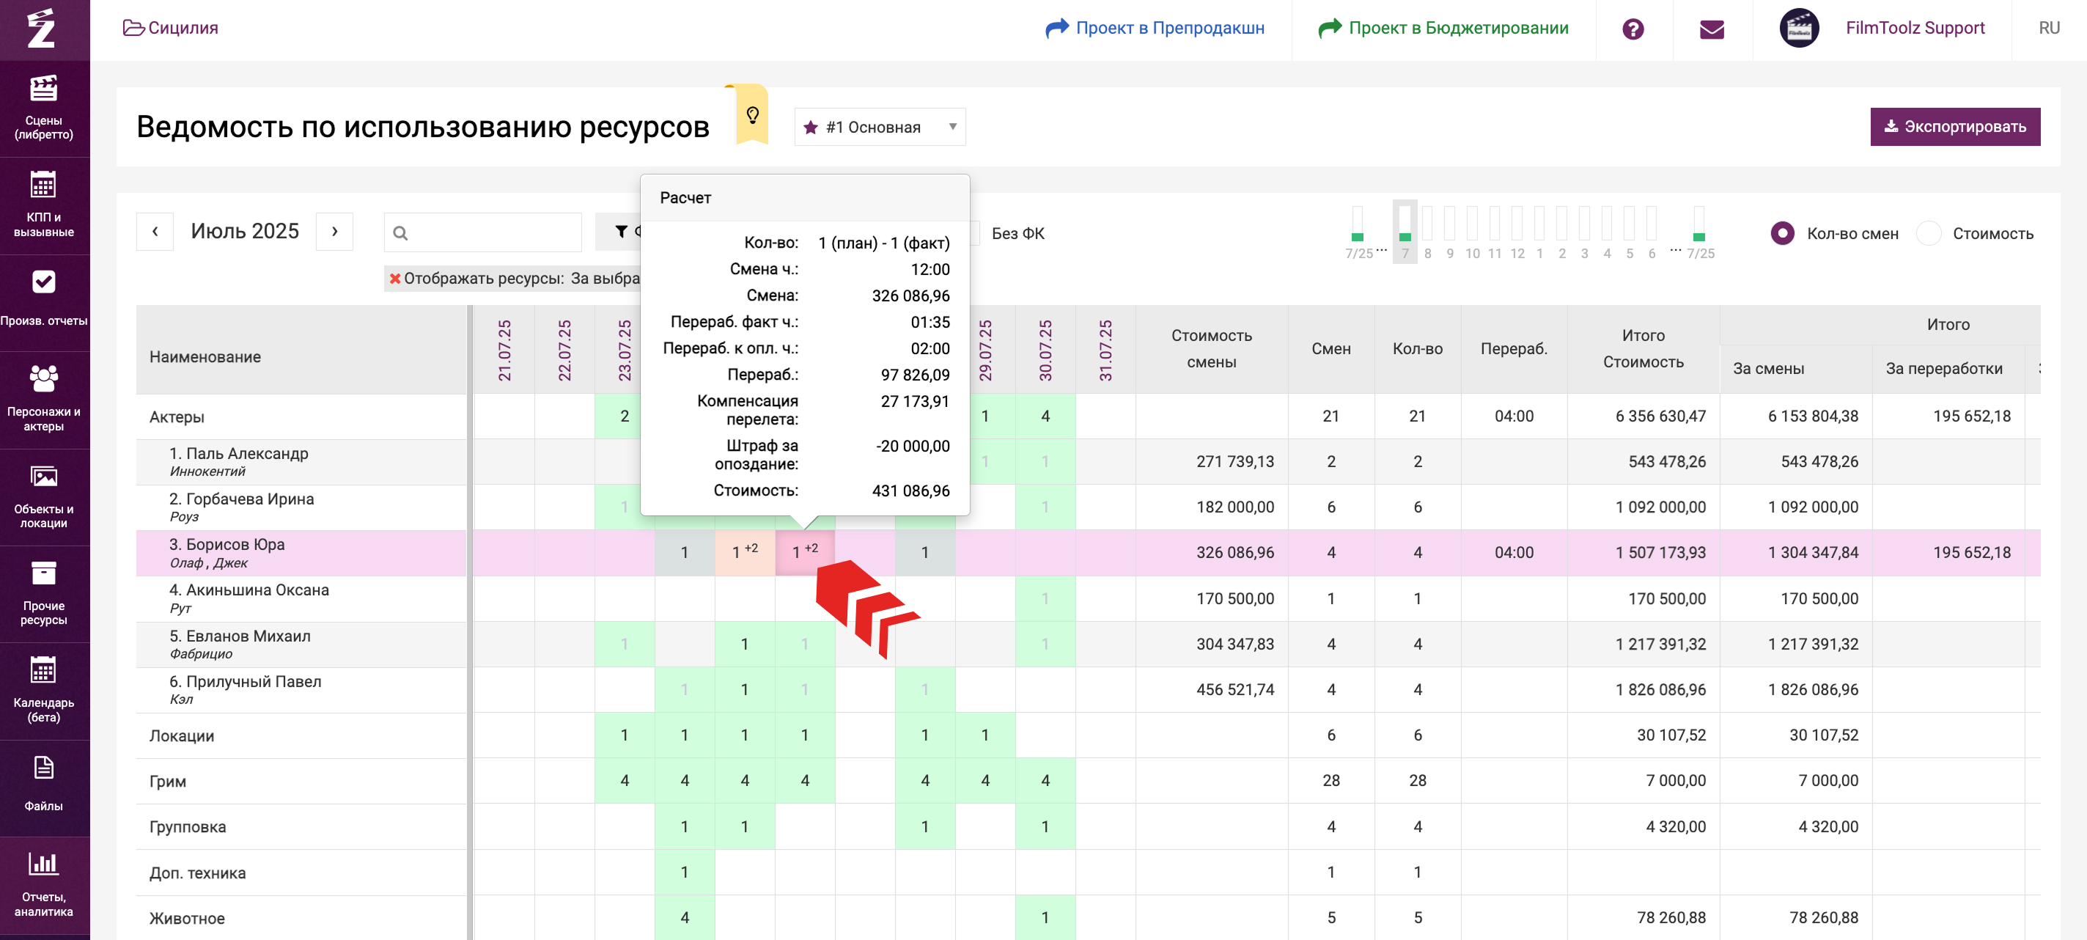Click FilmToolz Support avatar
Screen dimensions: 2087x940
click(x=1799, y=29)
